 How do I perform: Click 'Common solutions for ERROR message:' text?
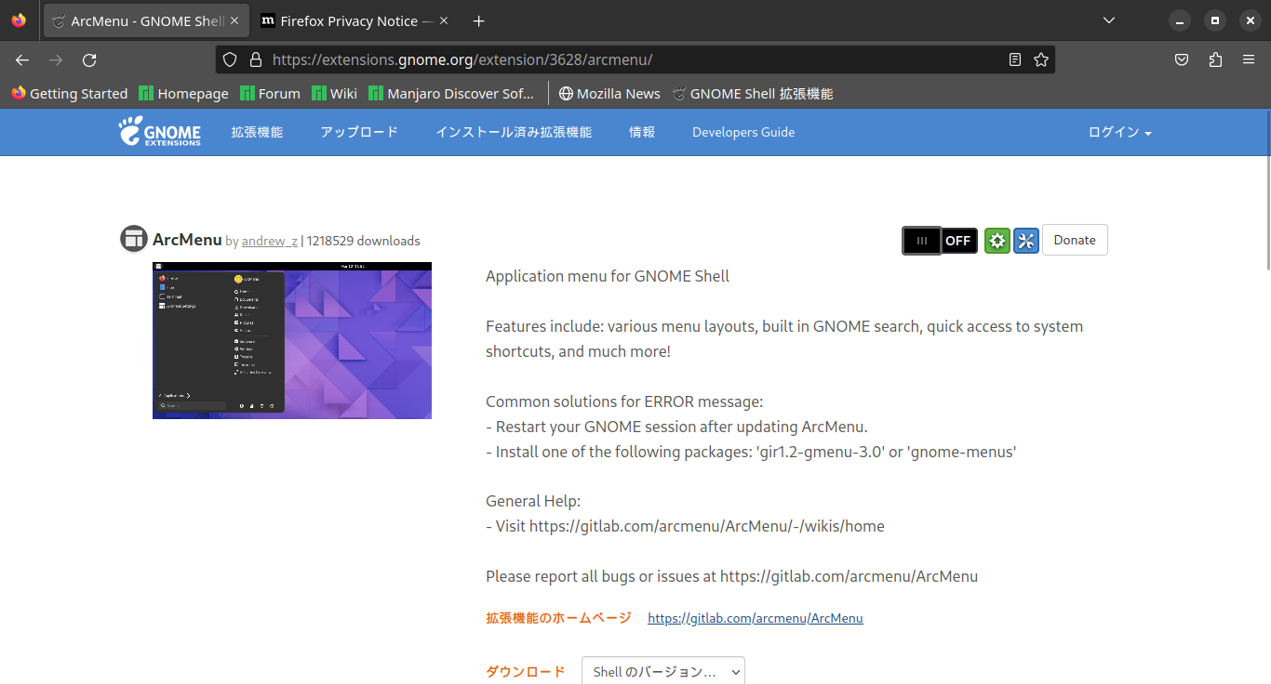point(624,401)
